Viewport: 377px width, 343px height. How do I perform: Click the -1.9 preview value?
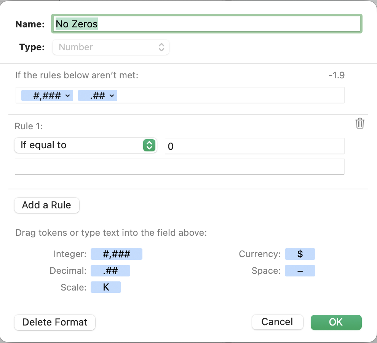[336, 75]
